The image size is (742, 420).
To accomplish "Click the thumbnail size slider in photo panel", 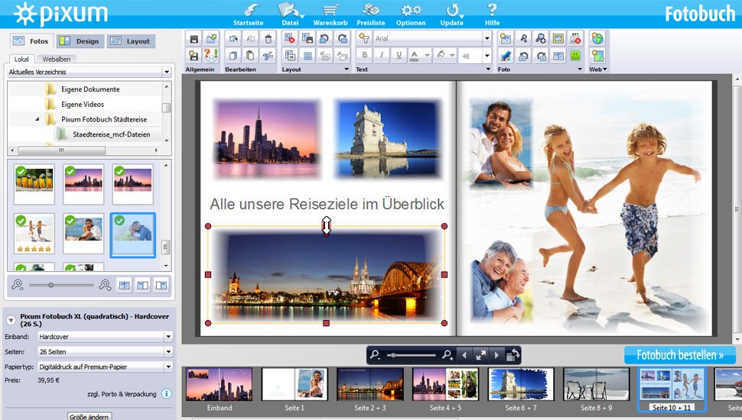I will click(51, 285).
